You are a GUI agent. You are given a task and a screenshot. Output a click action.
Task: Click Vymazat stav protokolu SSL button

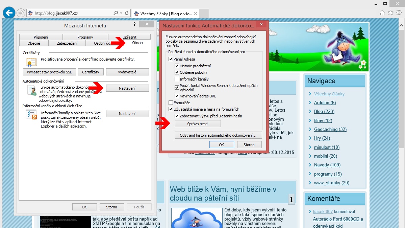tap(49, 72)
